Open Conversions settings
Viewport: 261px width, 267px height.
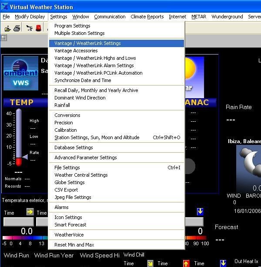coord(117,115)
